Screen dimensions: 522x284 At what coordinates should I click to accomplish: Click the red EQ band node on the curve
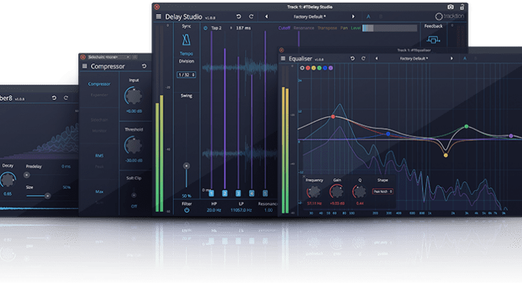point(332,116)
